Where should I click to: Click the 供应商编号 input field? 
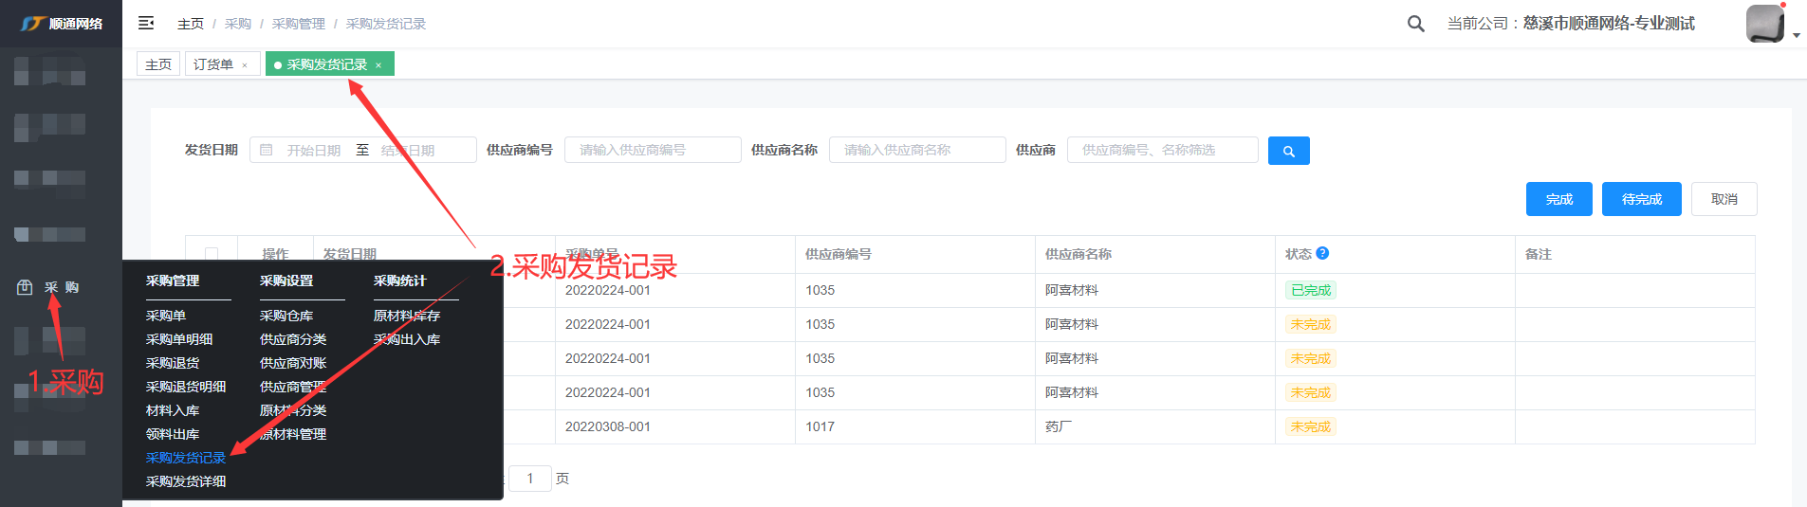[653, 150]
